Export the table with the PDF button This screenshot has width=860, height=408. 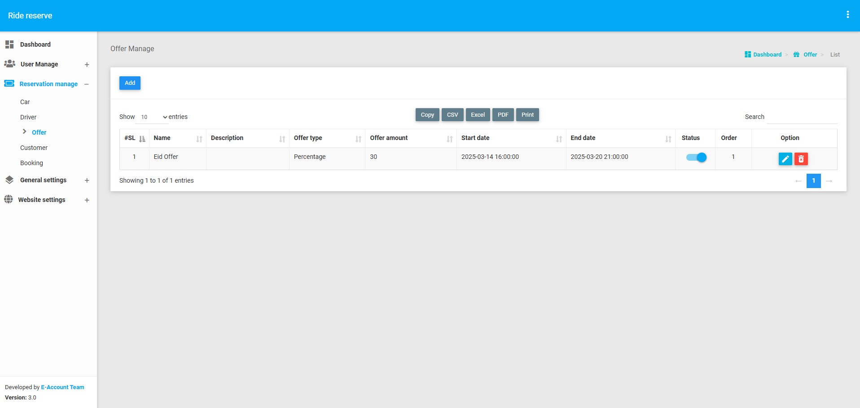tap(503, 115)
